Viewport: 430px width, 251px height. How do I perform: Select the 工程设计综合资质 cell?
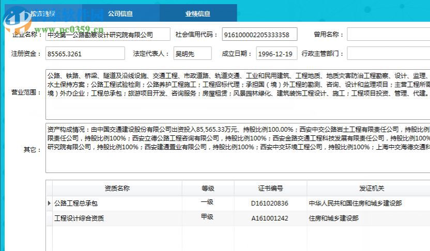pos(117,218)
